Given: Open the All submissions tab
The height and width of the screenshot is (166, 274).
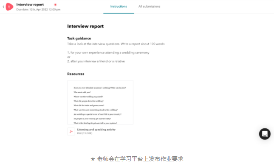Looking at the screenshot, I should (x=149, y=6).
